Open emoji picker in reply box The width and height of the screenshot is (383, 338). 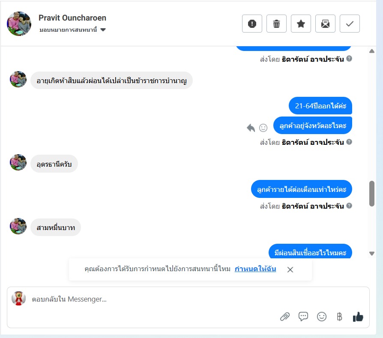tap(321, 317)
